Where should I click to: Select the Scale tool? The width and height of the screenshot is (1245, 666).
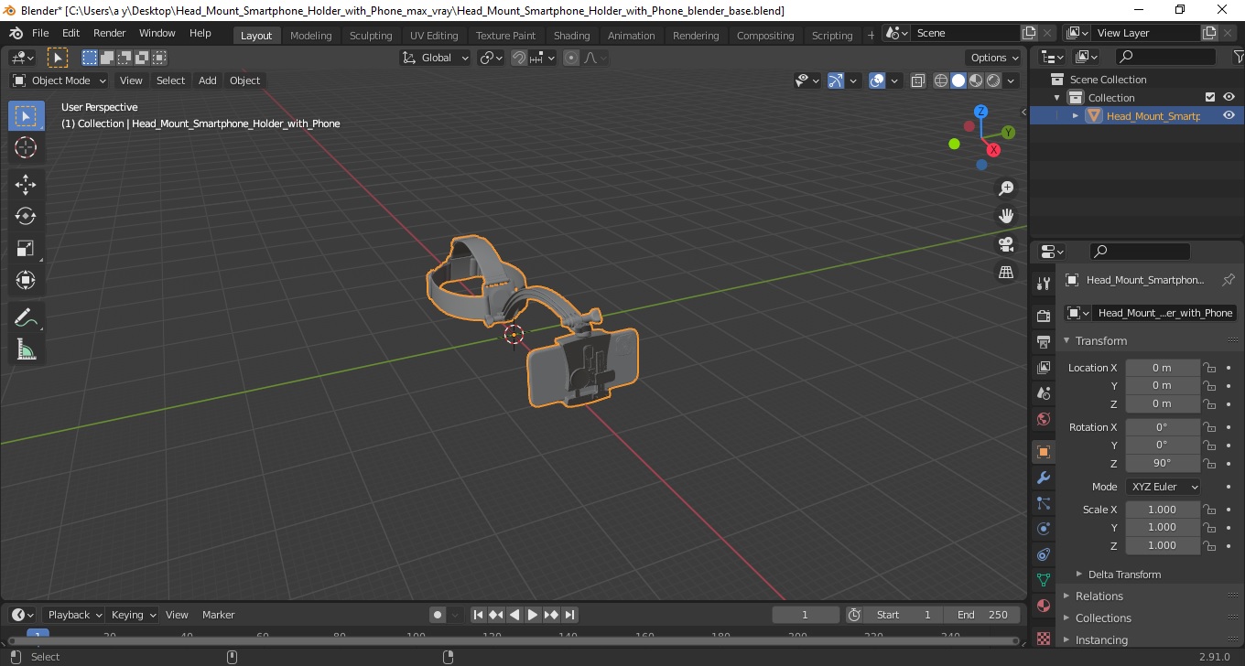26,249
